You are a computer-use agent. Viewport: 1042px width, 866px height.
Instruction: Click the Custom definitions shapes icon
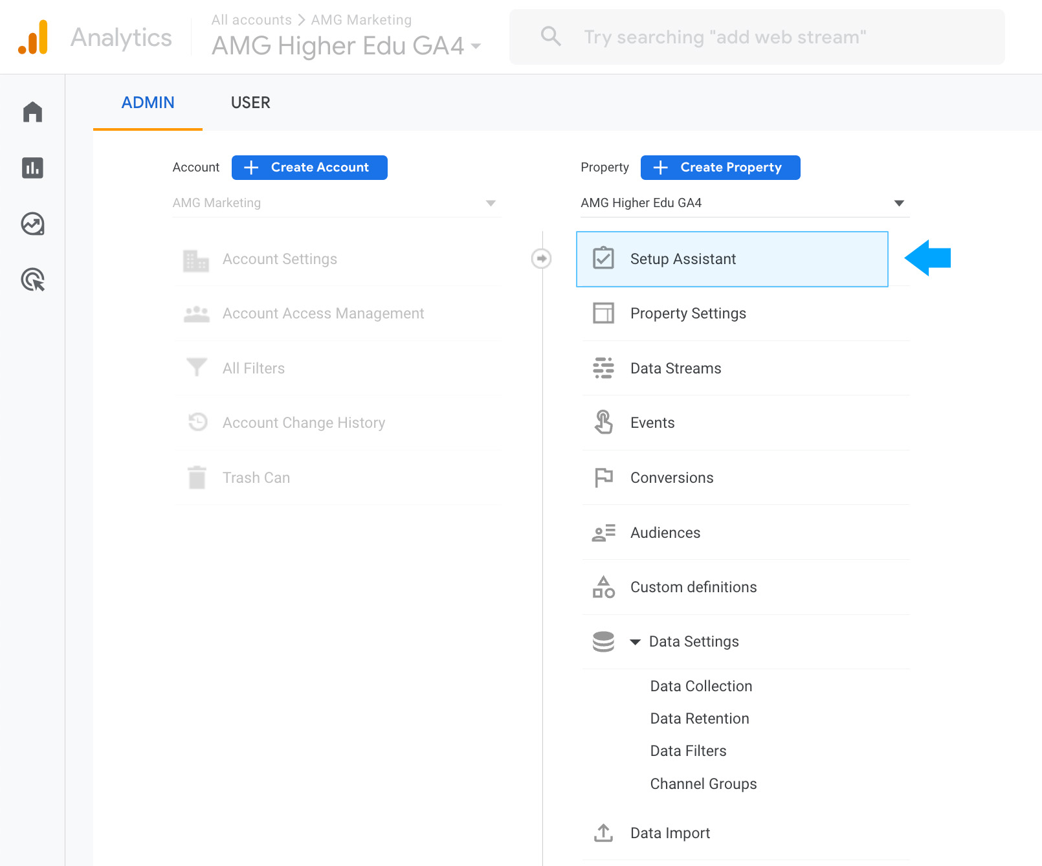[603, 587]
